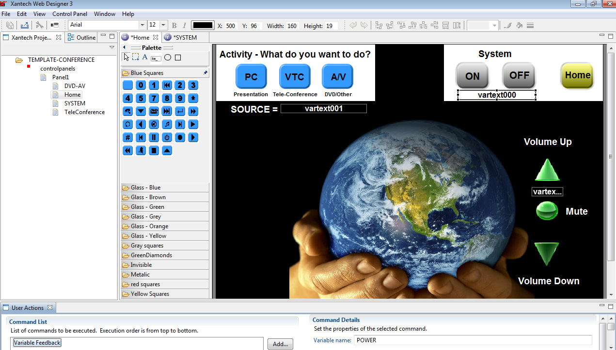Select the power symbol blue square icon
This screenshot has height=350, width=616.
click(167, 137)
